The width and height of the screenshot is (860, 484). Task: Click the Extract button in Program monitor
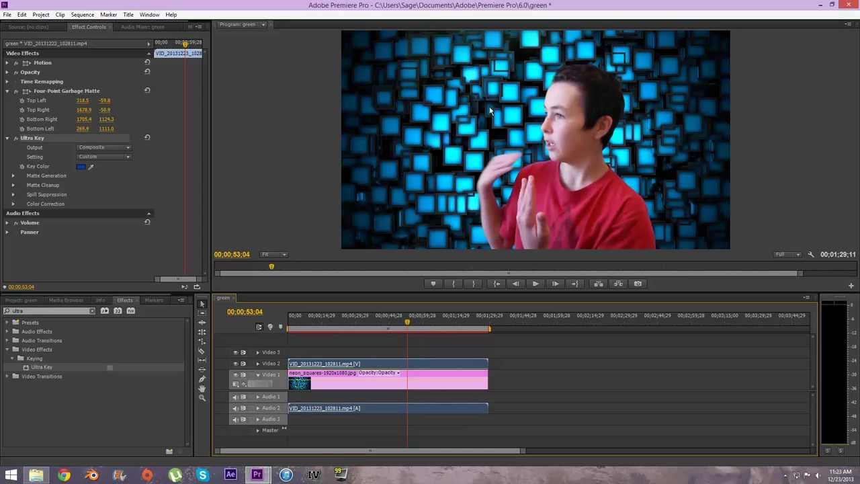point(618,284)
